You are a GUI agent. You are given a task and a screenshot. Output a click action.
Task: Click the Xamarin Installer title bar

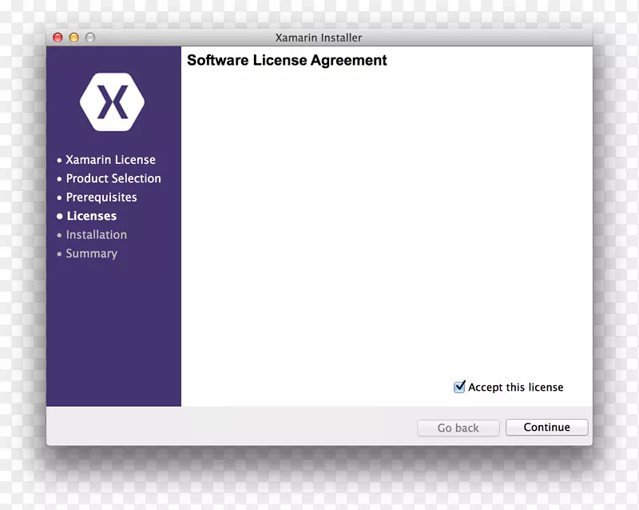click(x=317, y=37)
